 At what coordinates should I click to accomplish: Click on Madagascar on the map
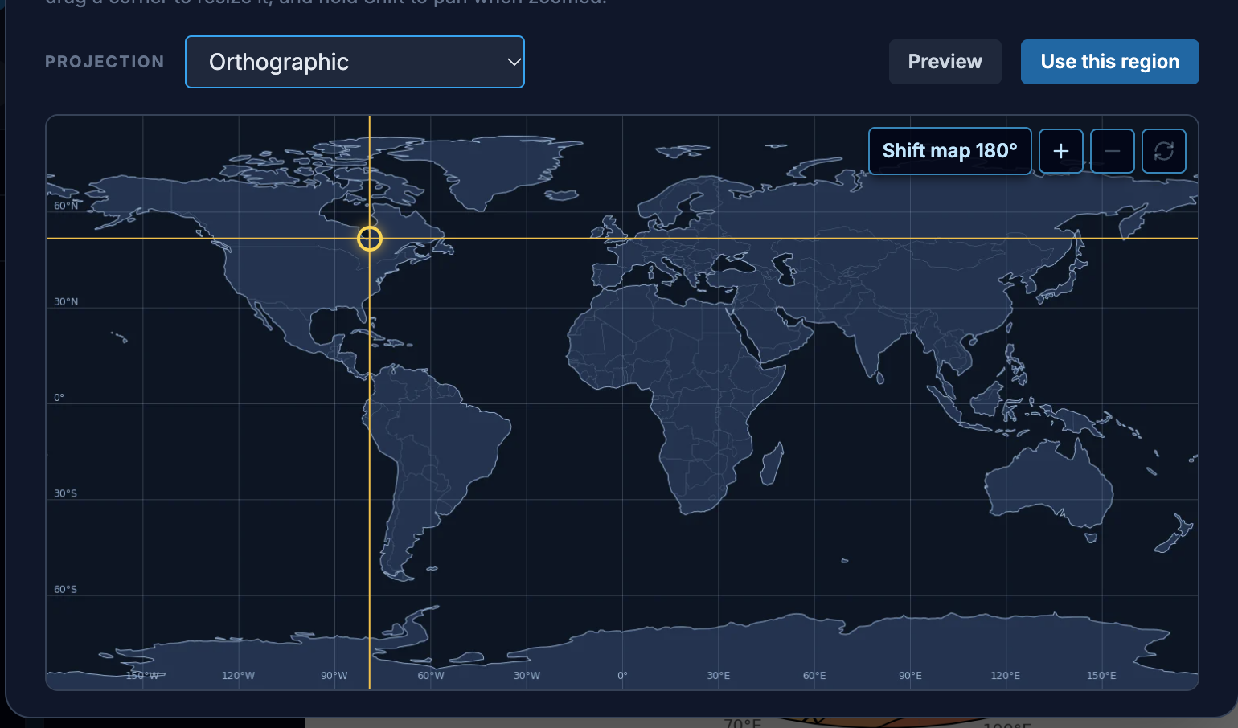[x=772, y=464]
